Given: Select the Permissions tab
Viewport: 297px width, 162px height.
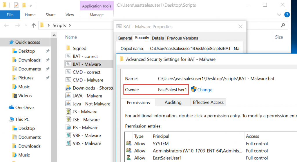Looking at the screenshot, I should [138, 103].
